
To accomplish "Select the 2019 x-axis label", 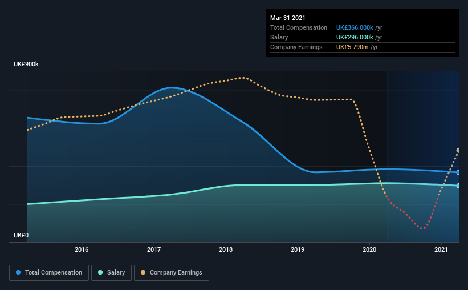I will 298,249.
